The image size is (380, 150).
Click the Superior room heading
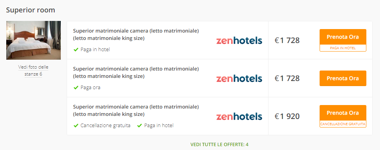click(30, 10)
